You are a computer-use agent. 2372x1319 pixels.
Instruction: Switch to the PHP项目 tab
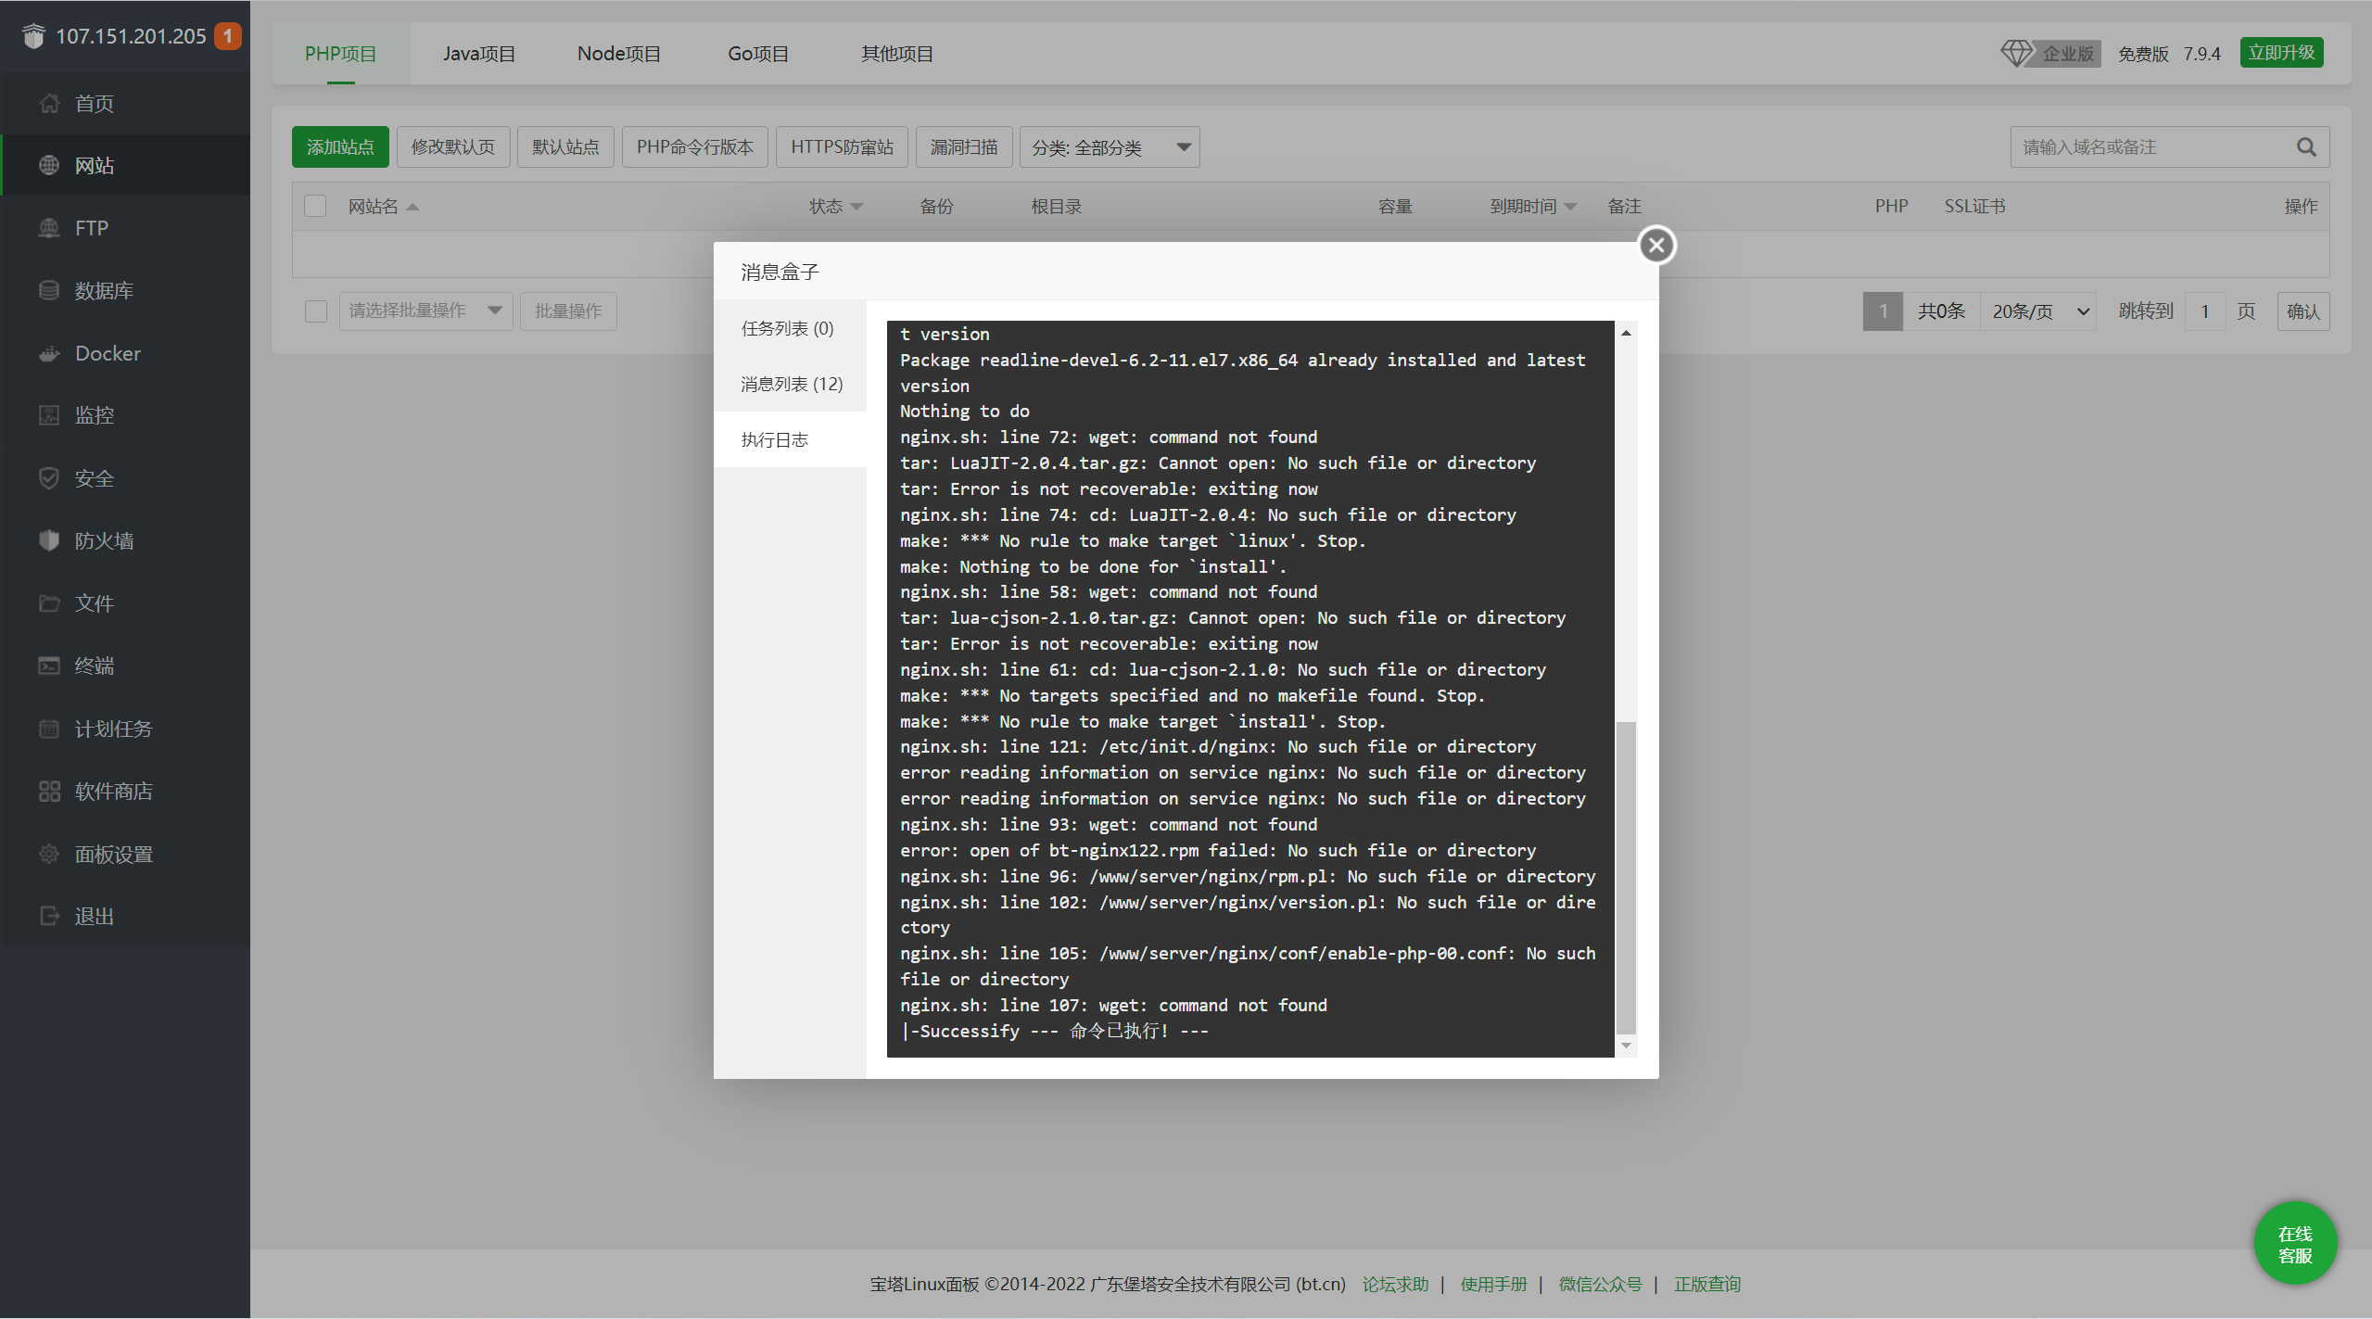click(x=341, y=54)
